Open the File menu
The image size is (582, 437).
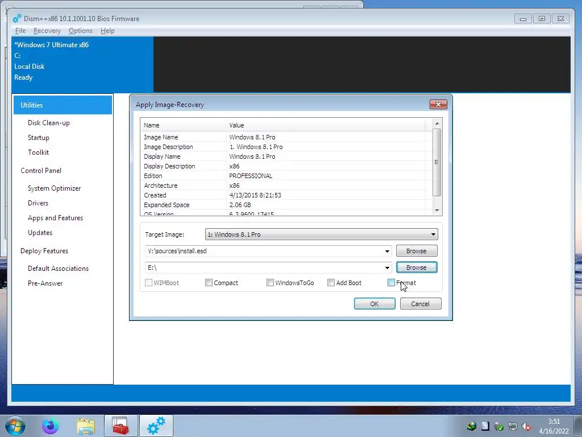pos(20,31)
